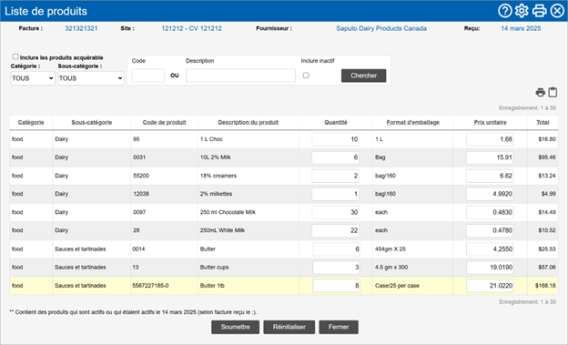Sort by Catégorie column header
The image size is (568, 345).
tap(31, 123)
